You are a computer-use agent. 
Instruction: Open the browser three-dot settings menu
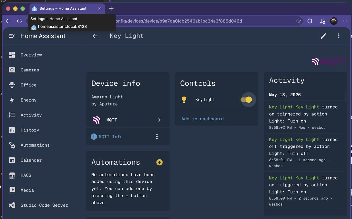click(x=345, y=21)
